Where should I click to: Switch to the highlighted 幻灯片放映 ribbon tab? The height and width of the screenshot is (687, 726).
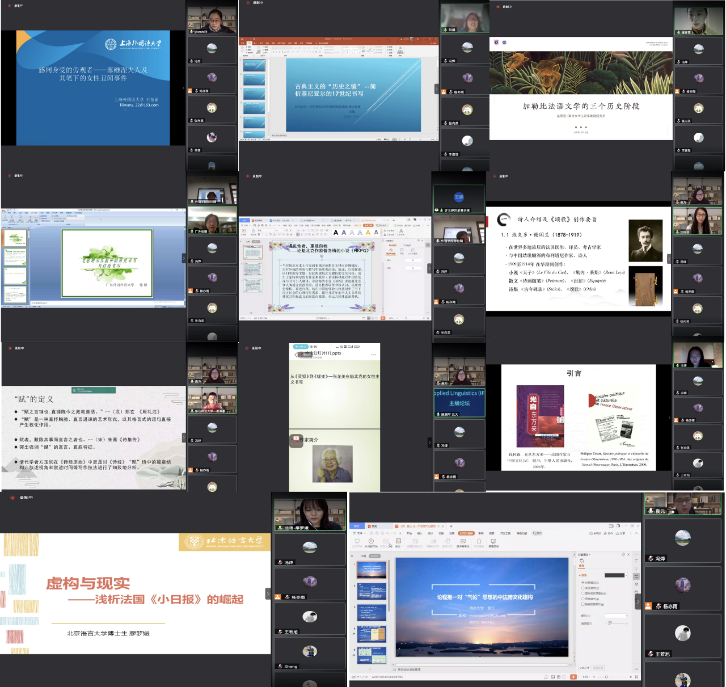point(466,533)
